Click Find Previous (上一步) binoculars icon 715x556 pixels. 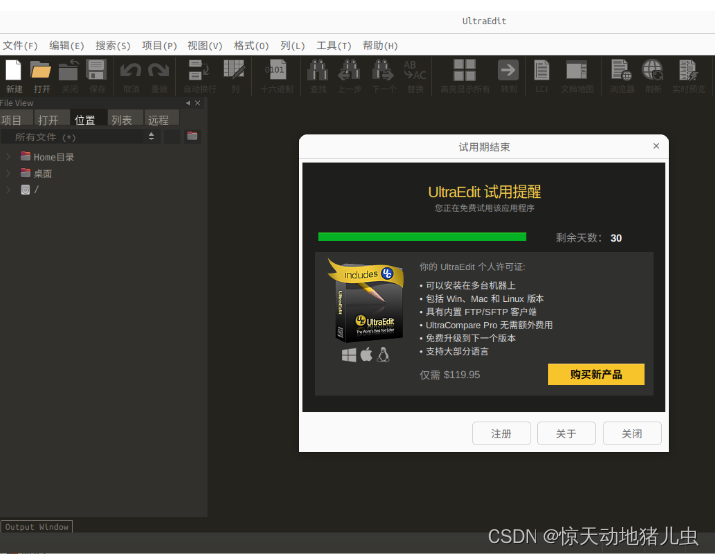[x=349, y=71]
